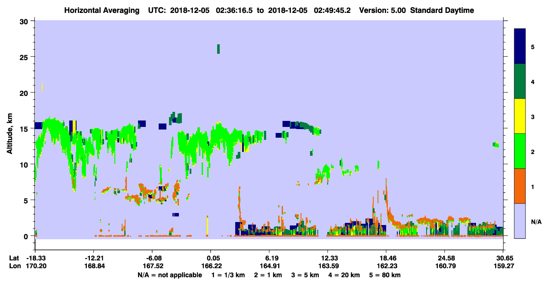Click the legend text '1 = 1/3 km'
Viewport: 559px width, 287px height.
229,275
